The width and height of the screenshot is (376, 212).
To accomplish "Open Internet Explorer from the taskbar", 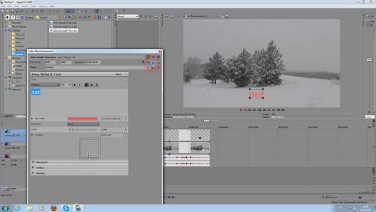I will click(18, 208).
